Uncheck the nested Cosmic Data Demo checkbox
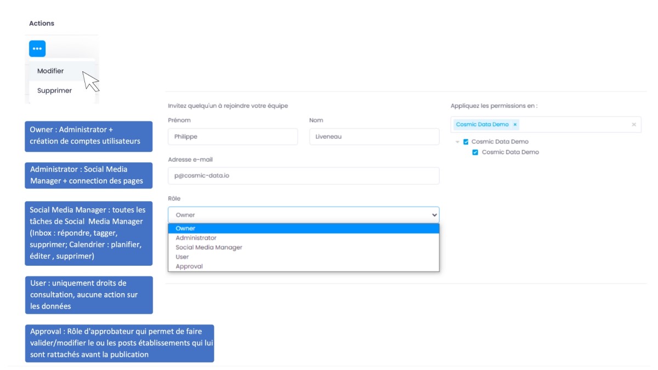This screenshot has width=658, height=370. tap(475, 152)
